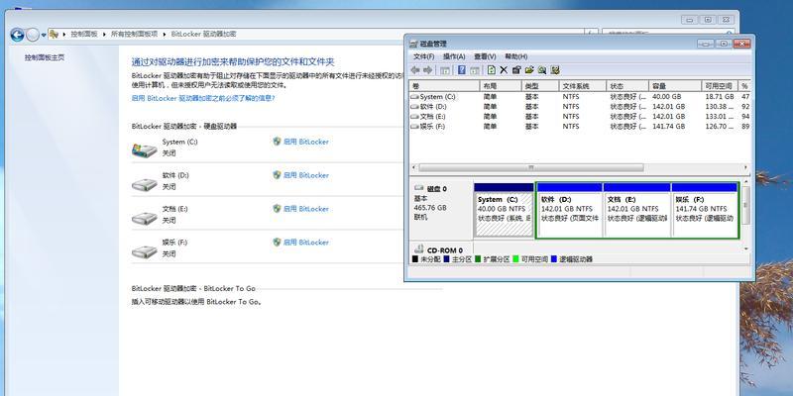Turn on BitLocker for System (C:)
This screenshot has height=396, width=793.
coord(305,142)
